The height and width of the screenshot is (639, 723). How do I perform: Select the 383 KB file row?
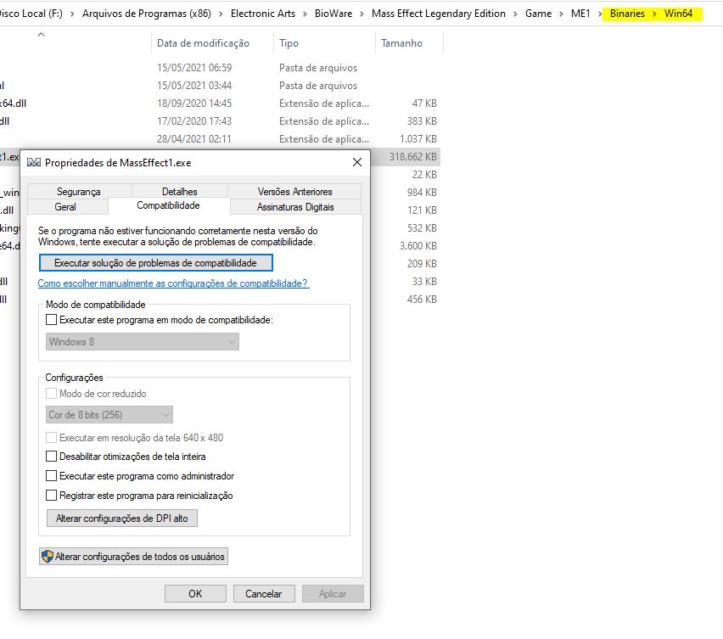tap(220, 121)
